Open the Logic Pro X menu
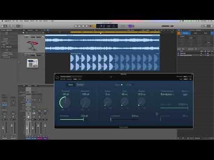The height and width of the screenshot is (160, 214). (x=8, y=21)
